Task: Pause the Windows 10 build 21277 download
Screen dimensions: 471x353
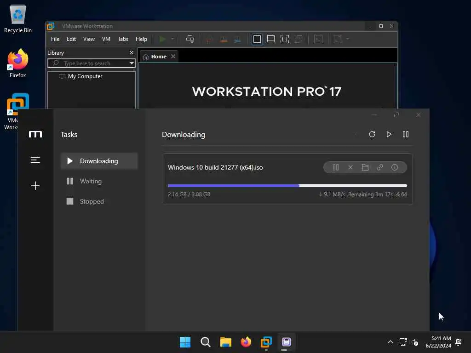Action: 335,167
